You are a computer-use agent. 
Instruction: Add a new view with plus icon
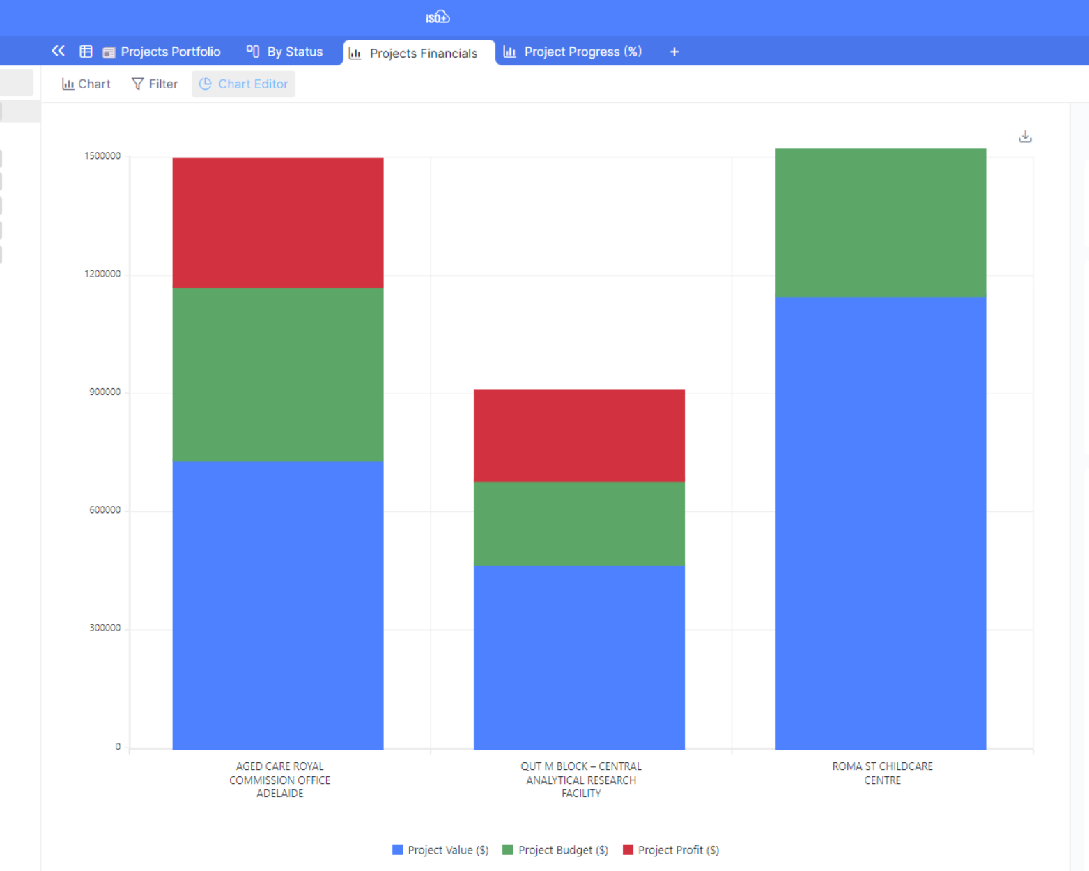674,52
